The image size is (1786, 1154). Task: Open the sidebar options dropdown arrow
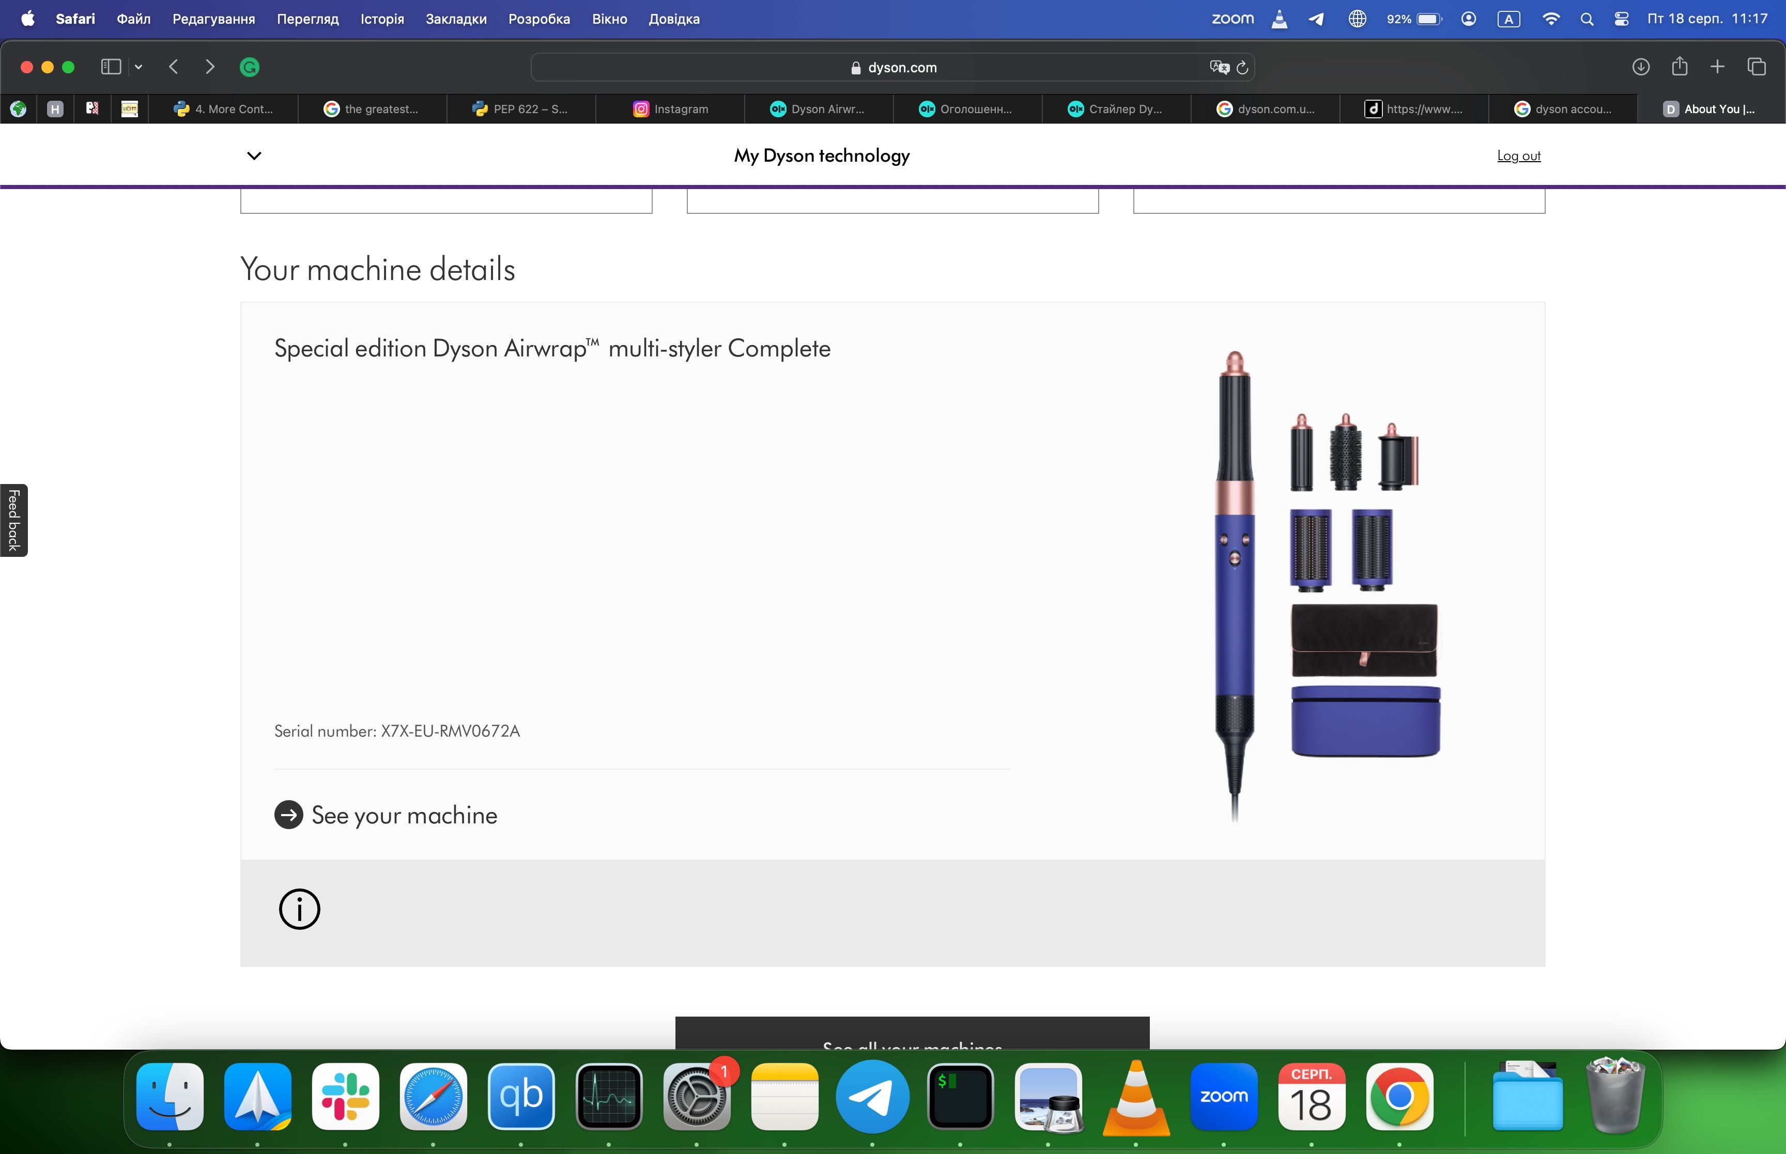click(x=138, y=67)
